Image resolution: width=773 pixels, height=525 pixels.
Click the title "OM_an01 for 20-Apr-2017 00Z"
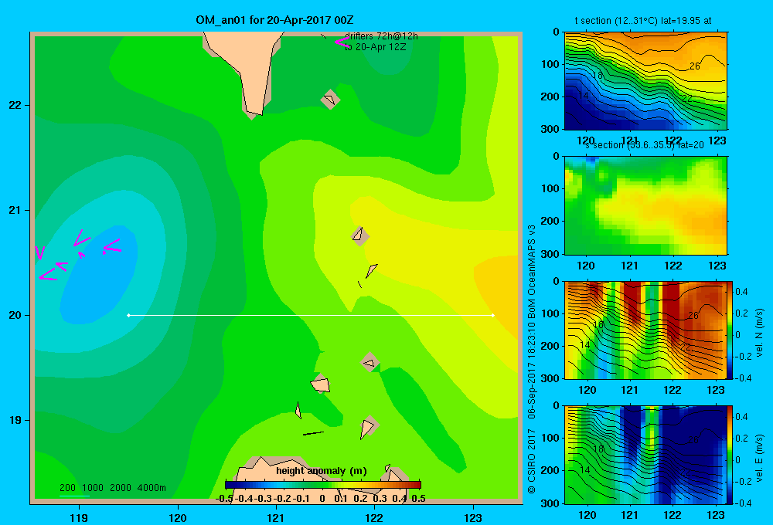point(274,20)
